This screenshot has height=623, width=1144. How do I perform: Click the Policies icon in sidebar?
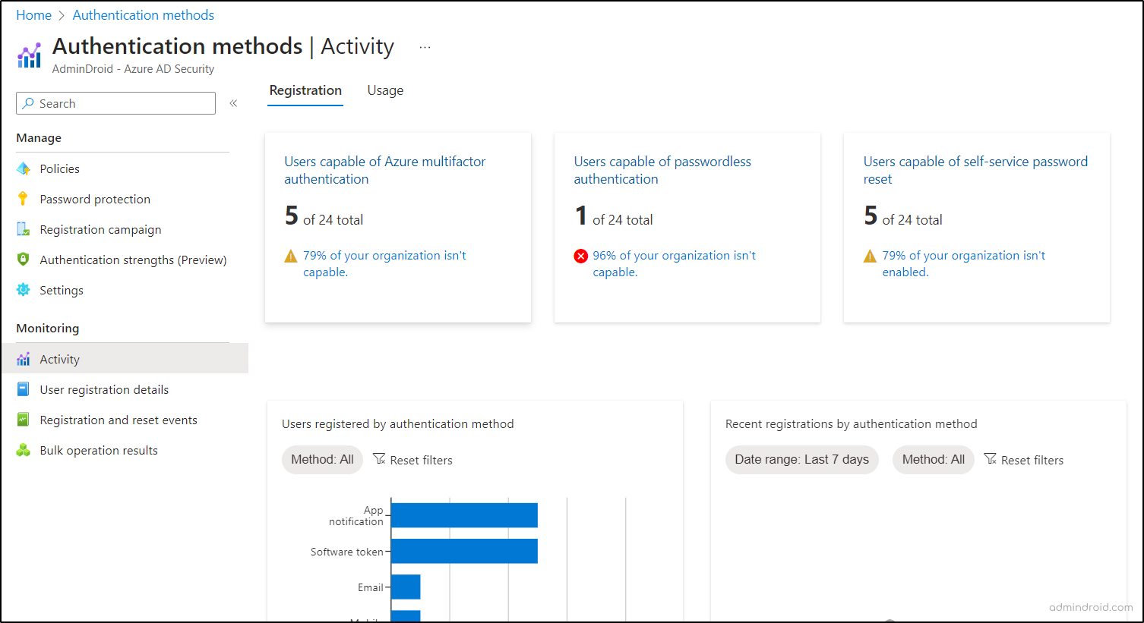point(24,168)
